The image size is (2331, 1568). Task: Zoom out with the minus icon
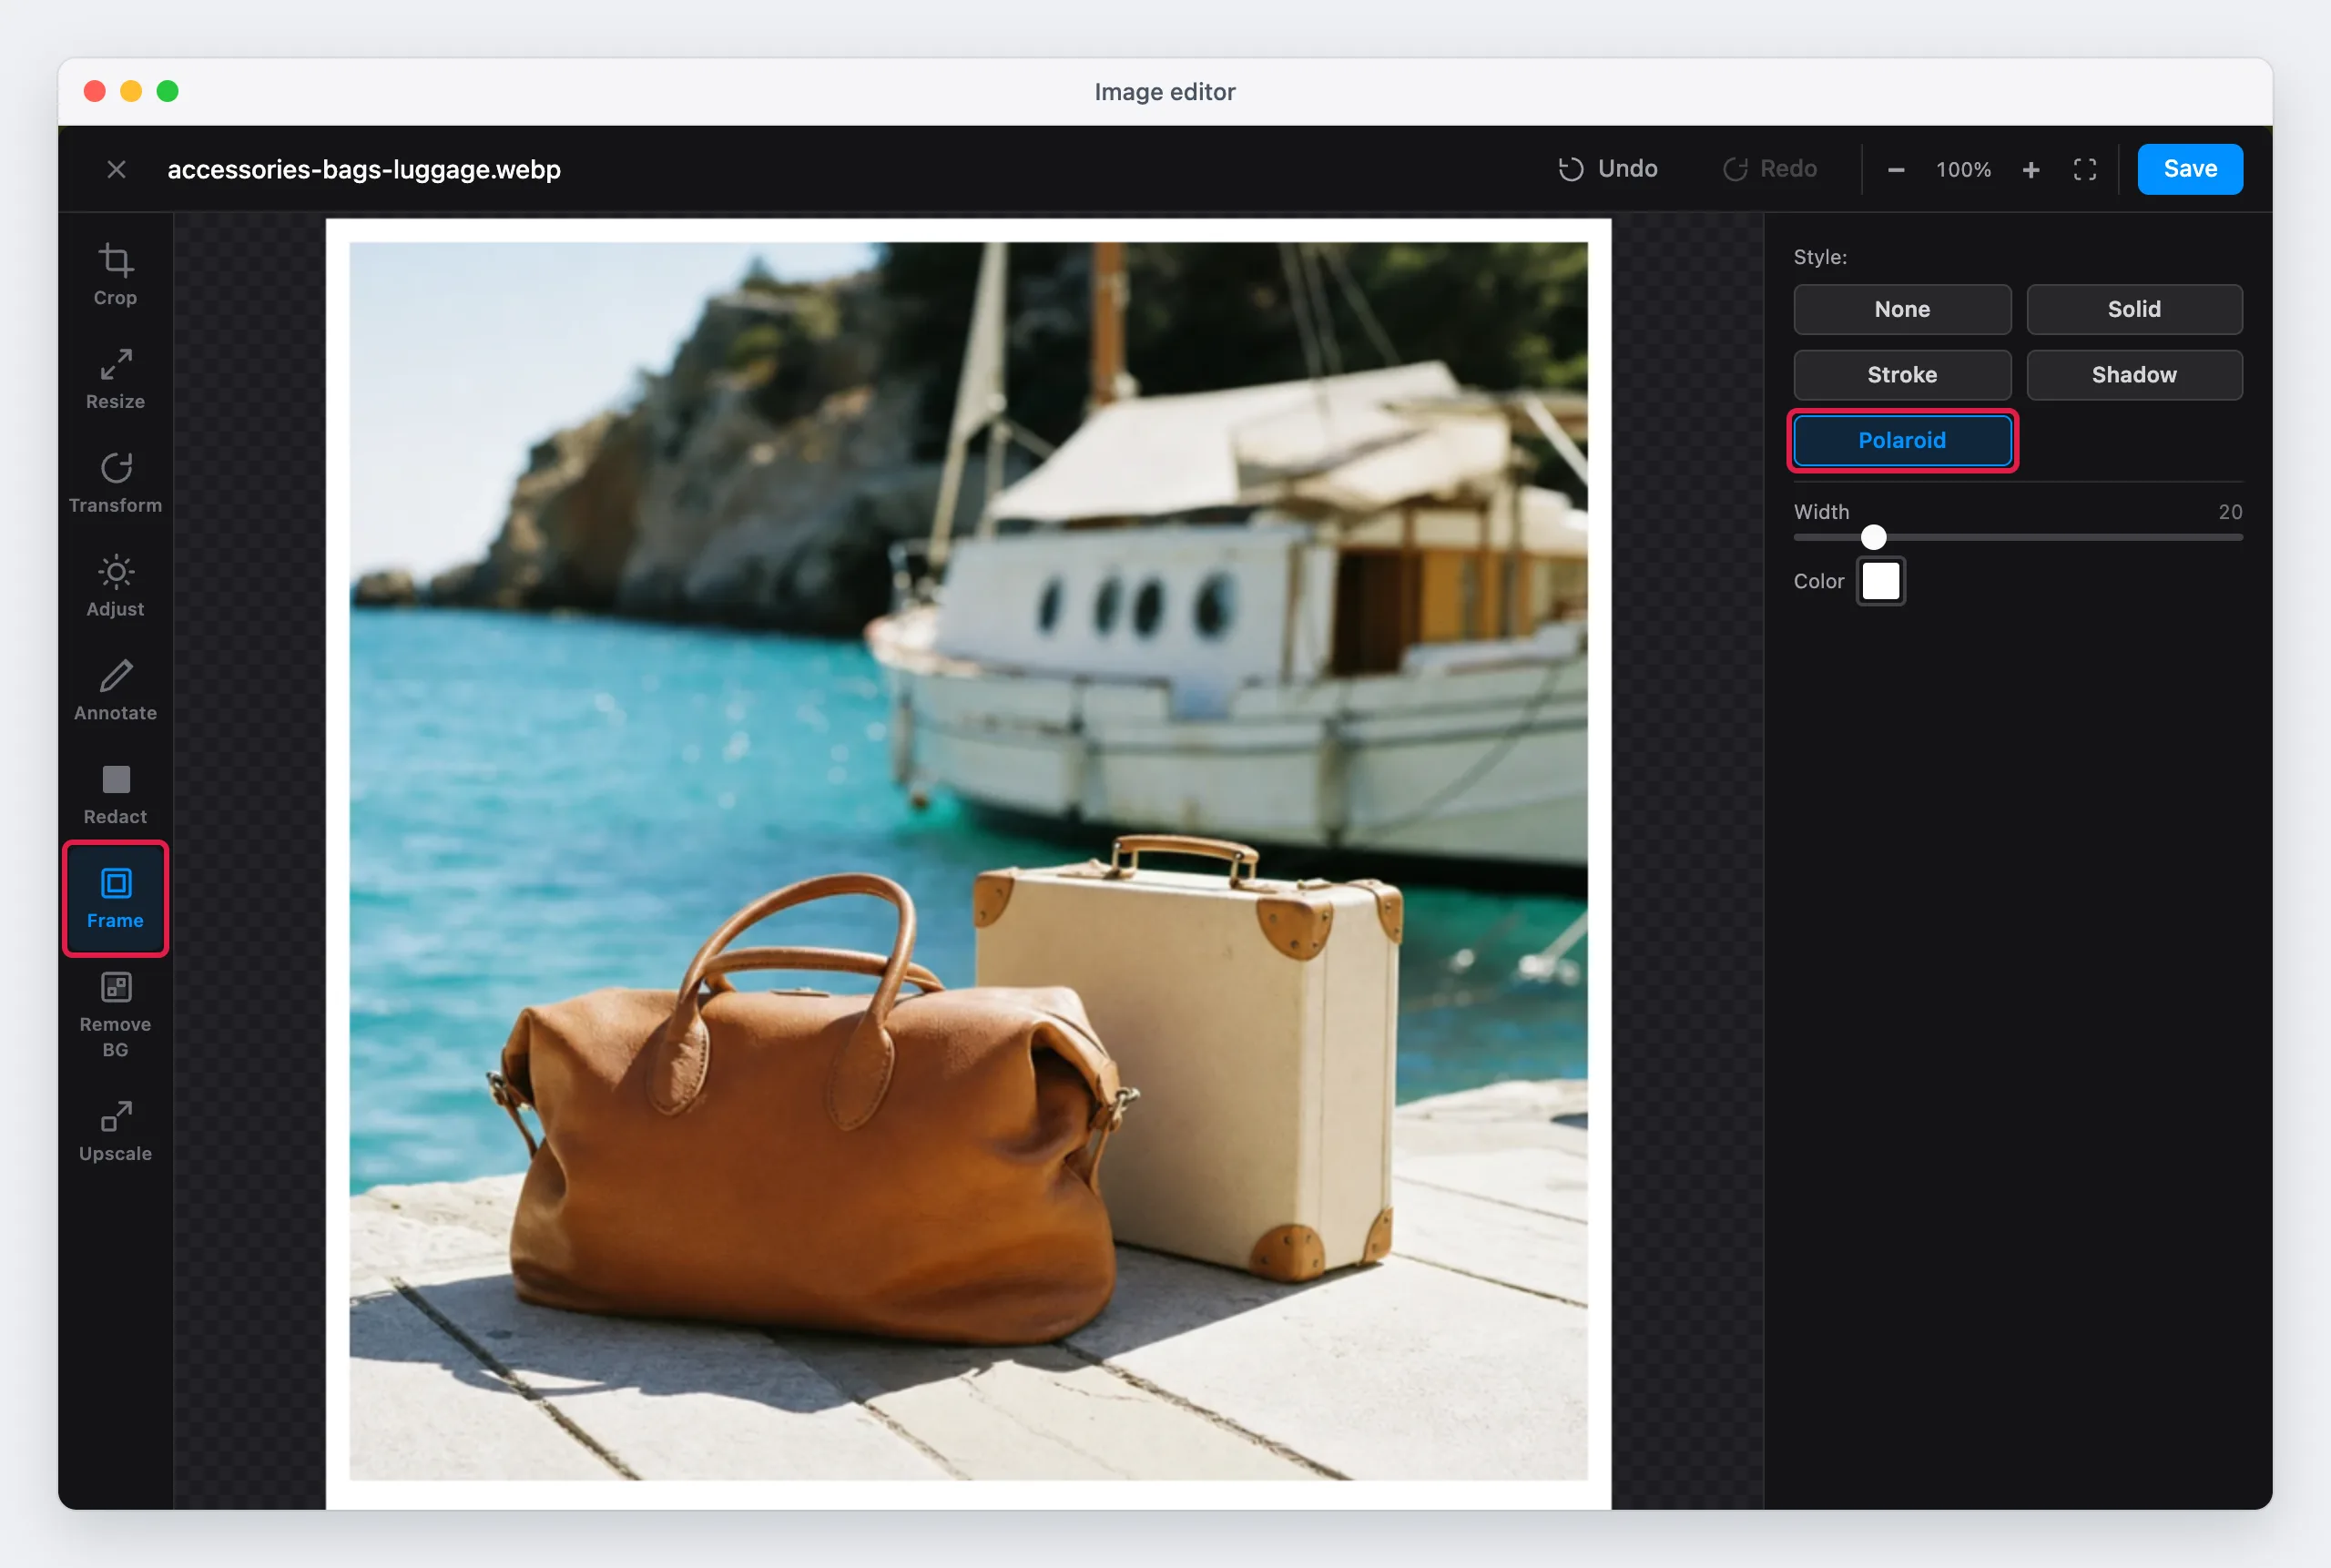pyautogui.click(x=1895, y=170)
